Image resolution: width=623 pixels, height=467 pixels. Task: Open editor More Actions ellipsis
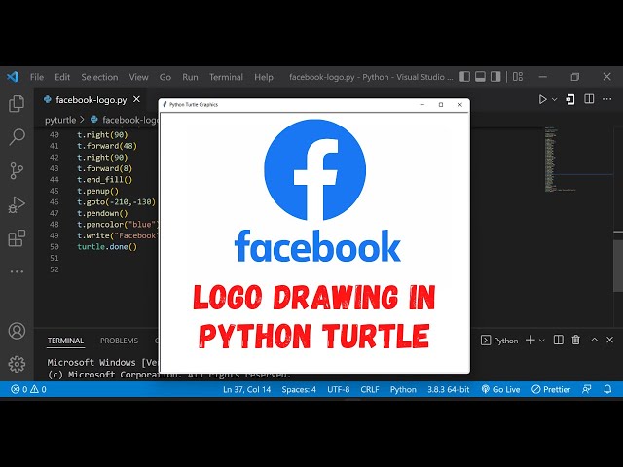click(x=607, y=99)
